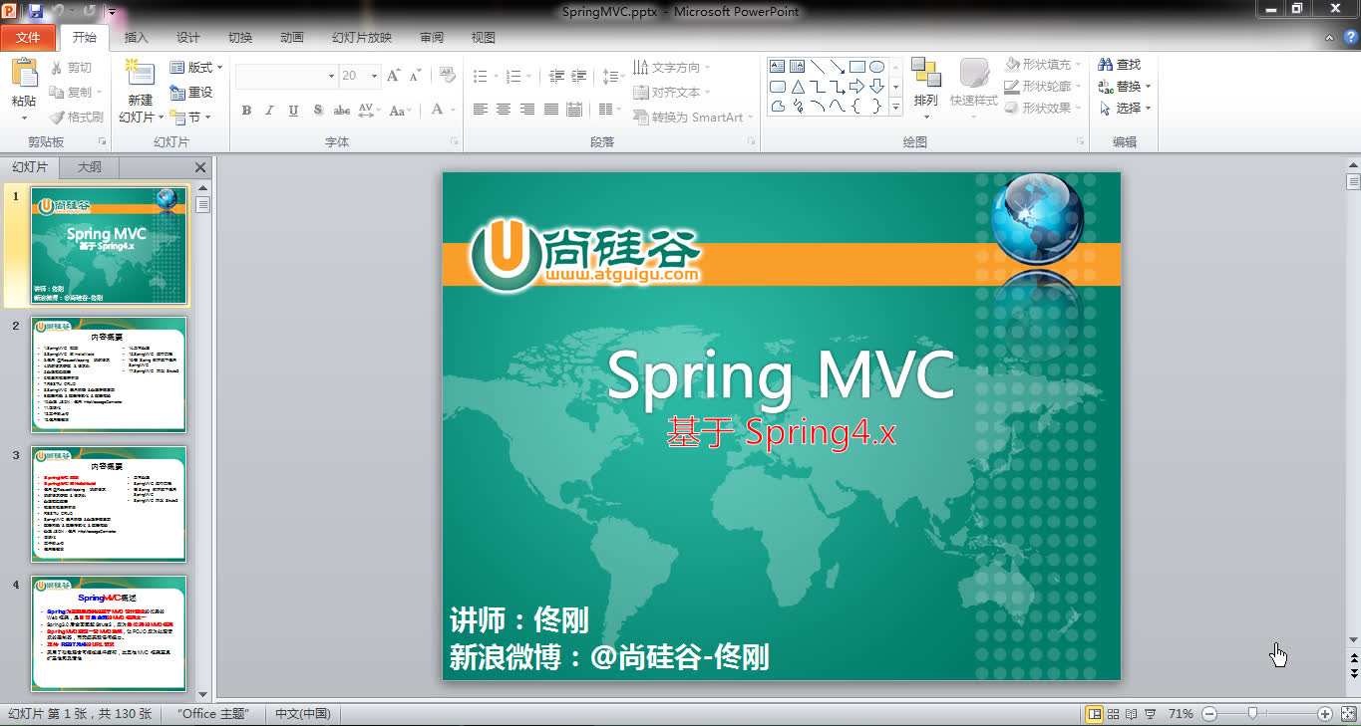Click the Reset (重设) slide icon

point(177,93)
